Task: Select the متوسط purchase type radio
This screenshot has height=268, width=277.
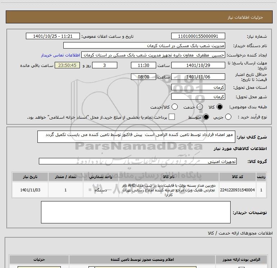Action: pos(206,117)
